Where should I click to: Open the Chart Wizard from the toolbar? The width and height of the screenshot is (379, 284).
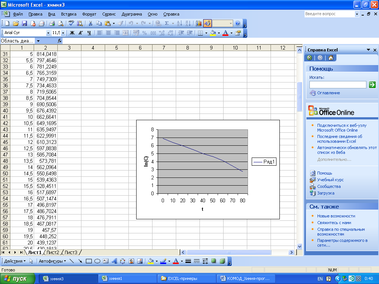(x=199, y=23)
